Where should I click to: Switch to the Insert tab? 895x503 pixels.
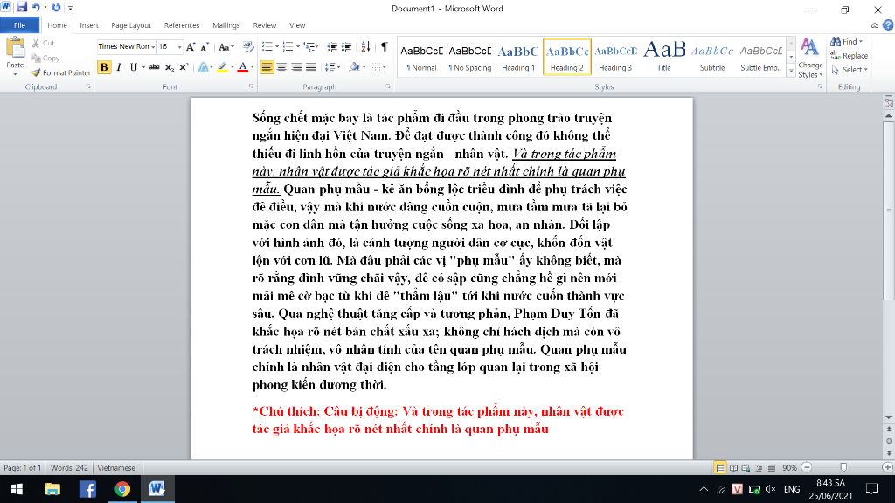(x=88, y=25)
